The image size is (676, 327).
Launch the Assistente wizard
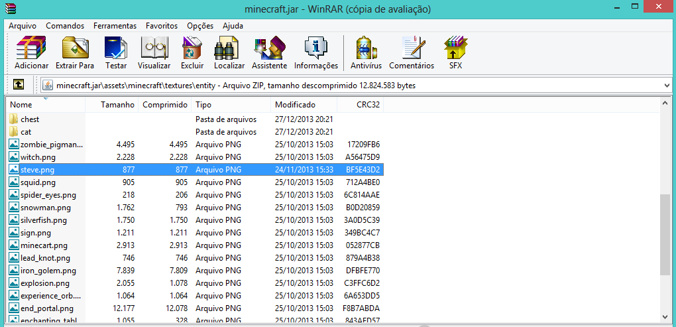pos(270,52)
